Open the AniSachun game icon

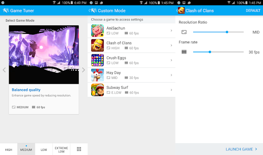coord(97,31)
